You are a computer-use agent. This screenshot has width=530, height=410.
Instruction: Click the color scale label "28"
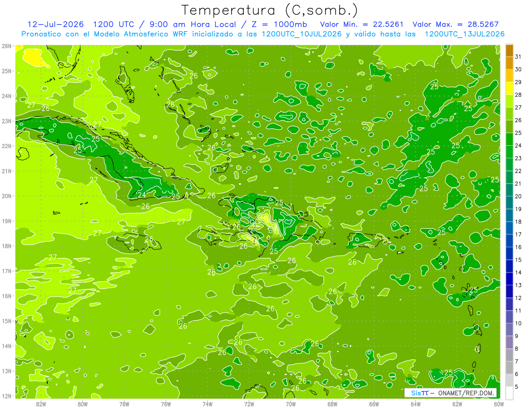[519, 95]
